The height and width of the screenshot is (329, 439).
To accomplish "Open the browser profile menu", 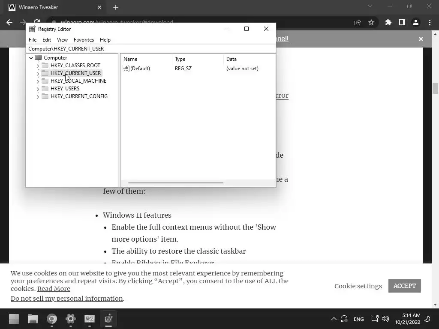I will [x=416, y=22].
